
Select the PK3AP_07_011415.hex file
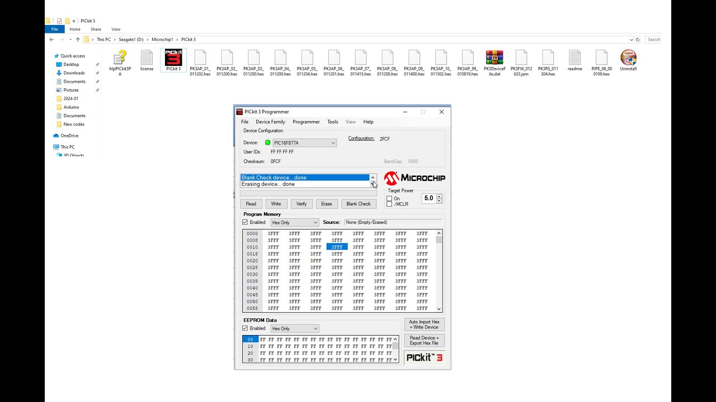[361, 63]
